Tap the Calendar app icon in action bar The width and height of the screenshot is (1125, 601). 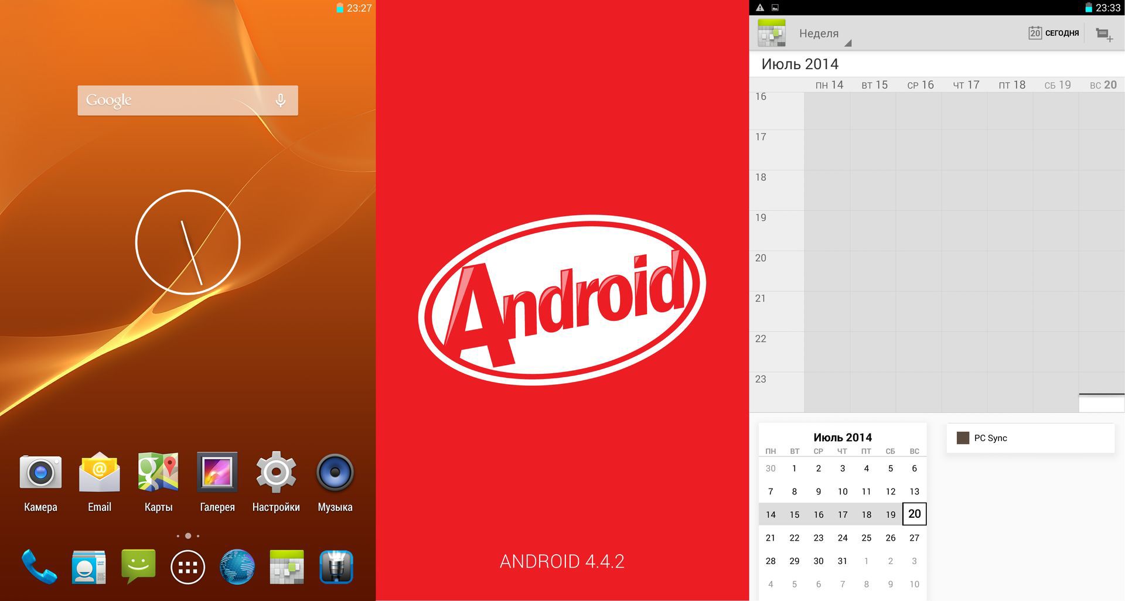coord(772,33)
